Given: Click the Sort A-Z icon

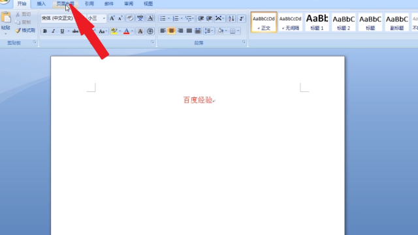Looking at the screenshot, I should (231, 18).
